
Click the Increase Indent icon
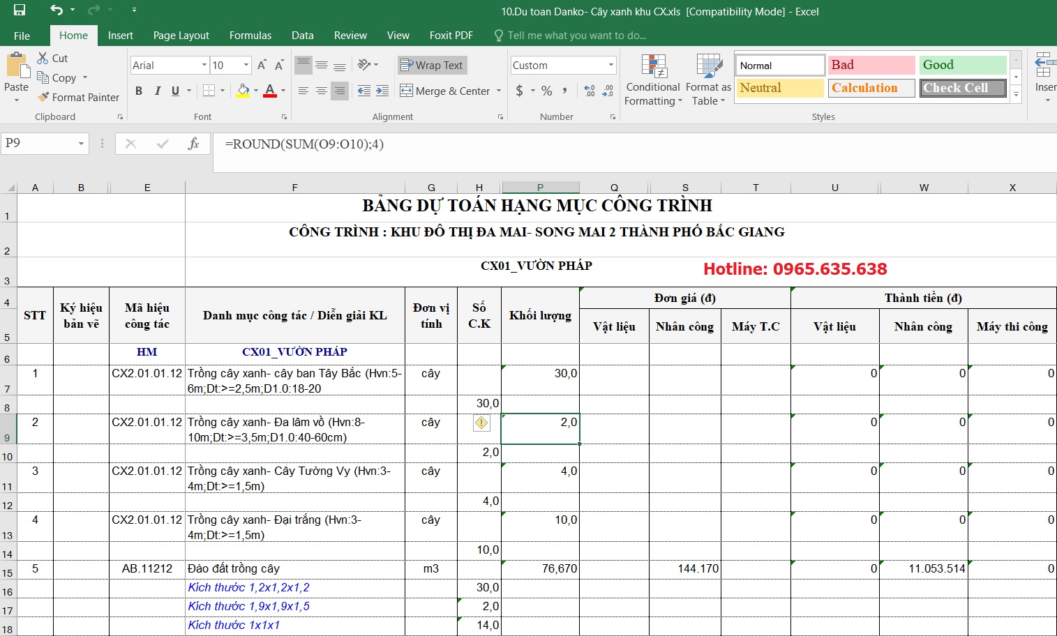382,91
